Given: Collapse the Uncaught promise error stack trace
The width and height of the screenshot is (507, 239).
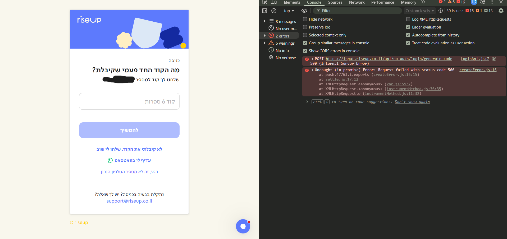Looking at the screenshot, I should click(313, 70).
